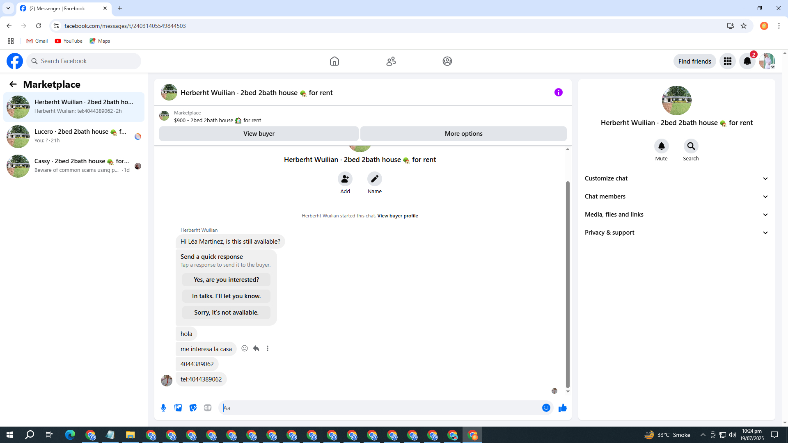Image resolution: width=788 pixels, height=443 pixels.
Task: Click the purple conversation info icon
Action: [558, 92]
